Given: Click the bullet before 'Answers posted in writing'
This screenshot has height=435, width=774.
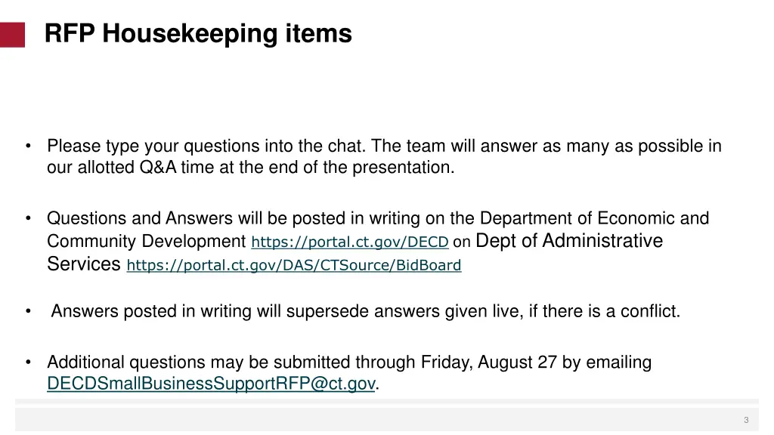Looking at the screenshot, I should [28, 311].
